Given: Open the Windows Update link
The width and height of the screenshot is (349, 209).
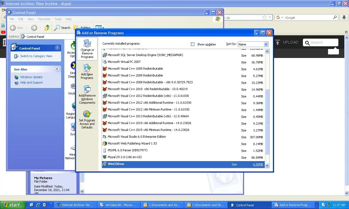Looking at the screenshot, I should pos(31,77).
